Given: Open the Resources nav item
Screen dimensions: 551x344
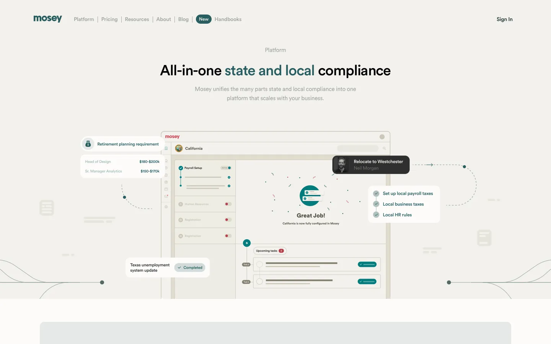Looking at the screenshot, I should (x=137, y=19).
